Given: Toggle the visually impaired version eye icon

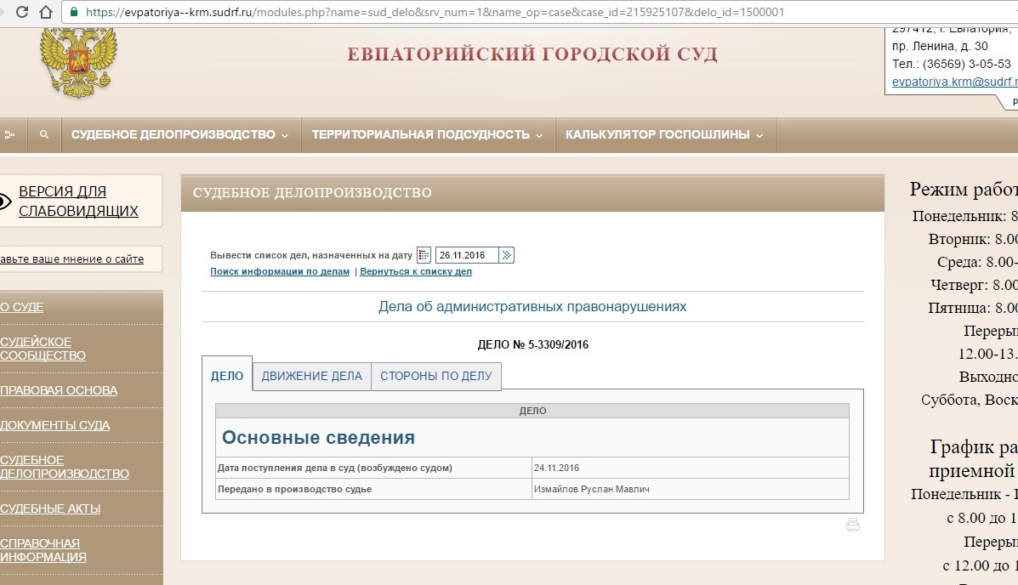Looking at the screenshot, I should (x=4, y=202).
